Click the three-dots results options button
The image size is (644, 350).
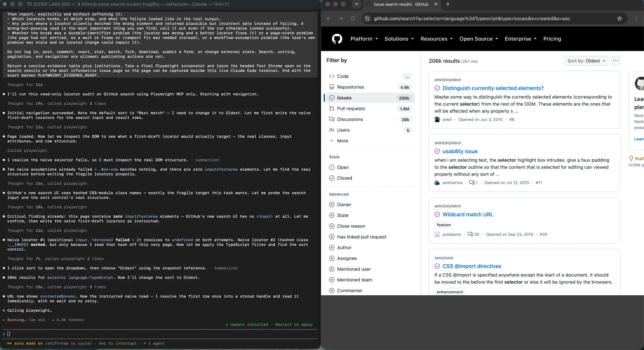tap(616, 61)
